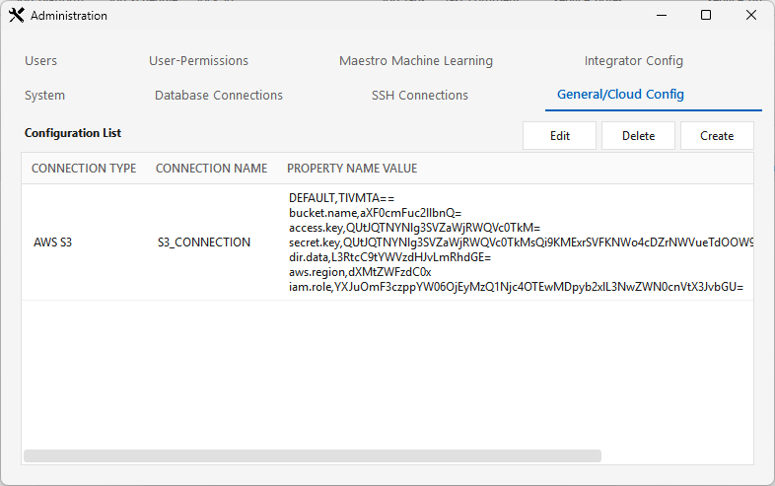Switch to the User-Permissions tab
This screenshot has height=486, width=775.
tap(199, 61)
